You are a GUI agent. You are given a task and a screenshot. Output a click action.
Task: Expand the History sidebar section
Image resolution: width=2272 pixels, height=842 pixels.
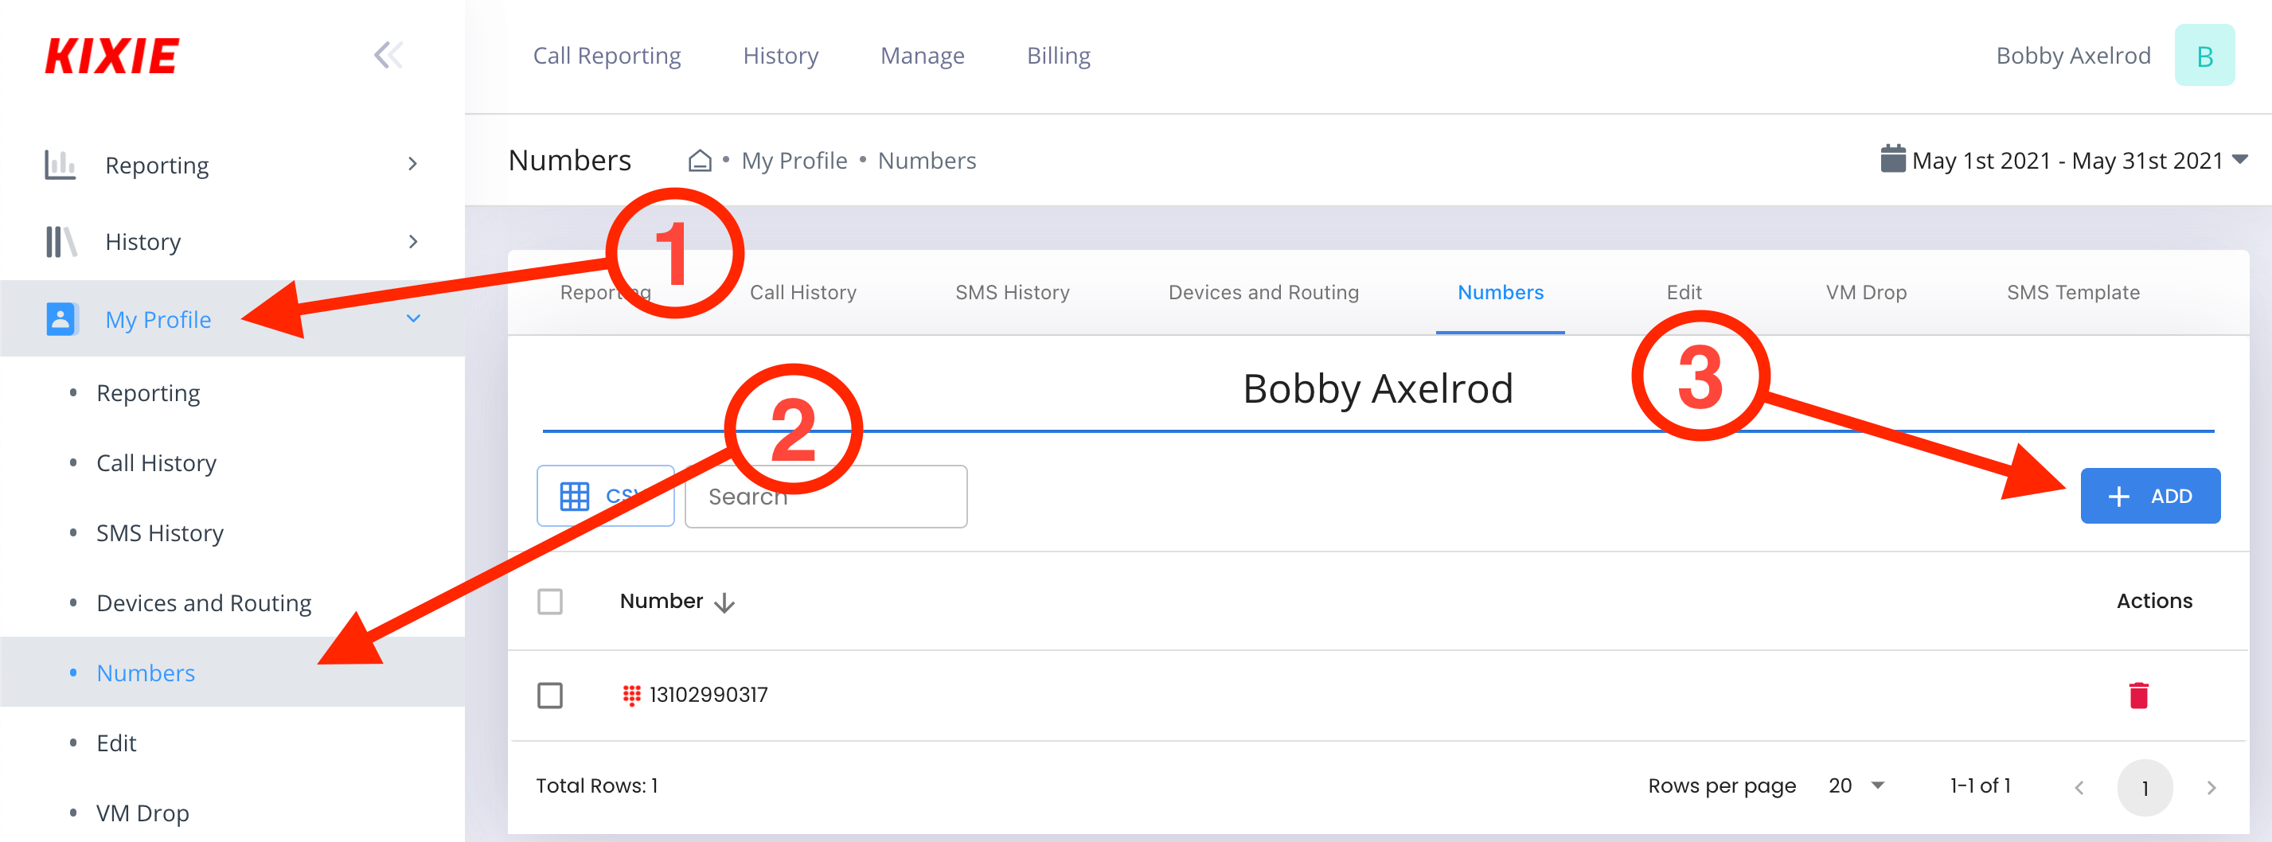412,242
